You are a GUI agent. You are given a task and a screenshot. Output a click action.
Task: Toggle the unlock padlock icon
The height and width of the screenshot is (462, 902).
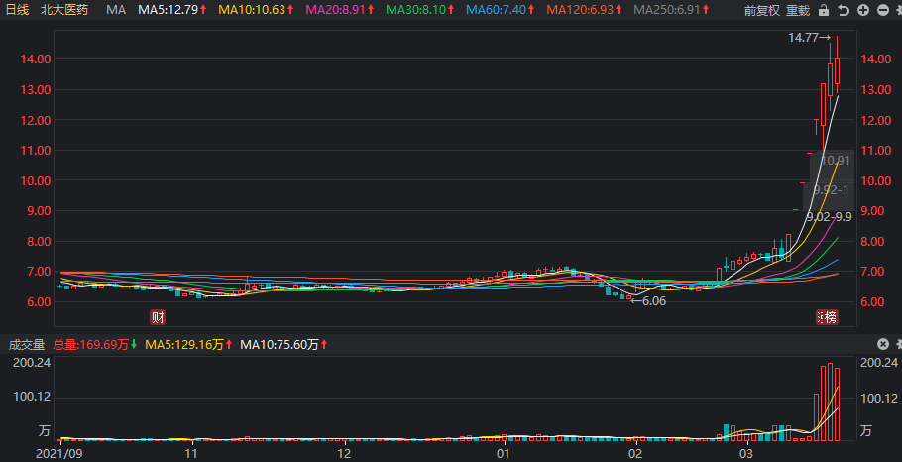824,10
